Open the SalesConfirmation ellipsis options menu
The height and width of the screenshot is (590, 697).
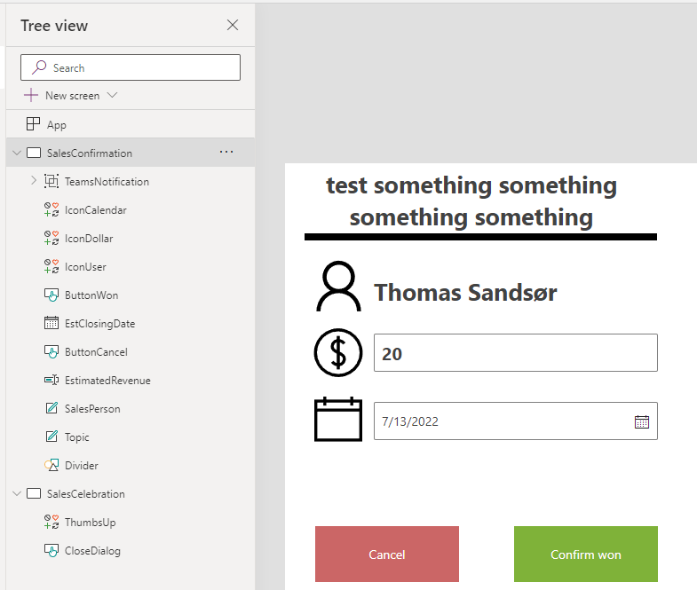click(226, 153)
